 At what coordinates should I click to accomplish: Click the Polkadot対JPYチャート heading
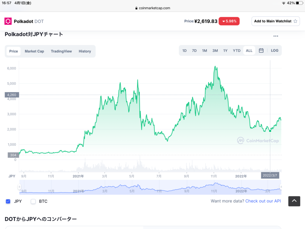34,34
